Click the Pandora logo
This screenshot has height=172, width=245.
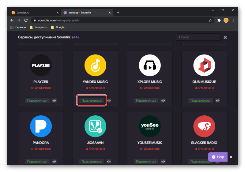(x=41, y=126)
